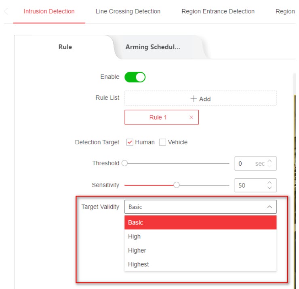The width and height of the screenshot is (299, 289).
Task: Uncheck the Human detection target checkbox
Action: (x=130, y=142)
